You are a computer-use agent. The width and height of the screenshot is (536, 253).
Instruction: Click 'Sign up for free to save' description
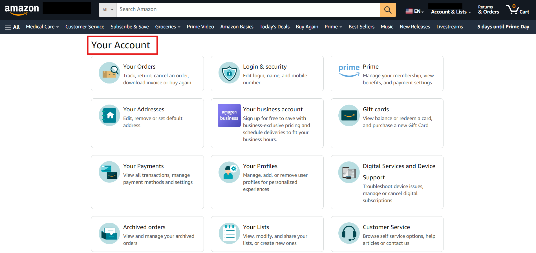click(276, 129)
